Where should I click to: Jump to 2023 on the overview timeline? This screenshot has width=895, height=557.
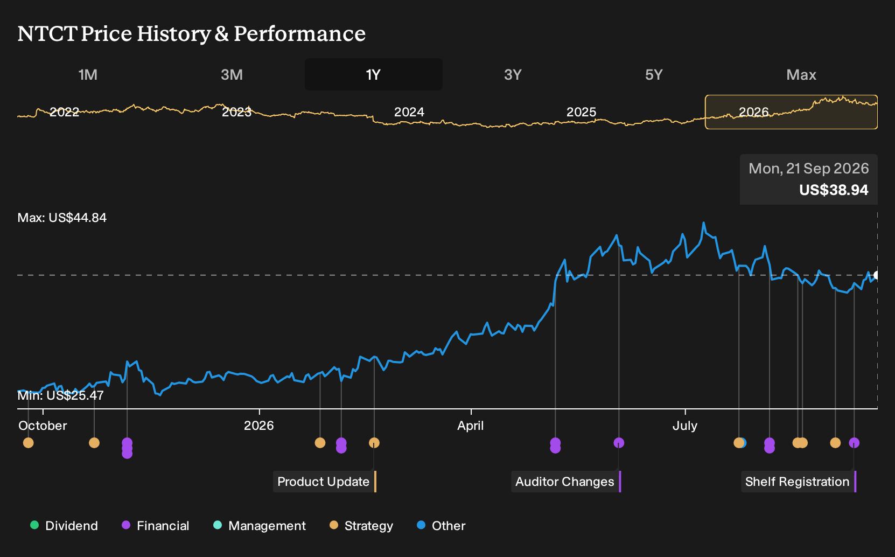pos(236,112)
